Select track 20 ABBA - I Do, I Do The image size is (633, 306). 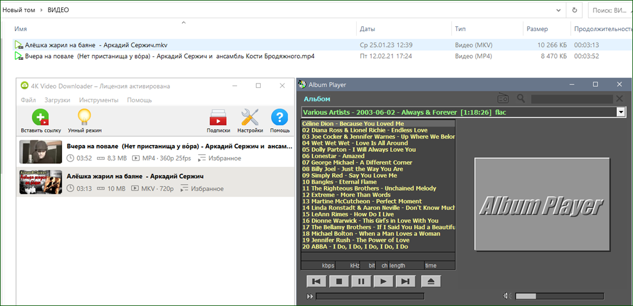[x=378, y=246]
